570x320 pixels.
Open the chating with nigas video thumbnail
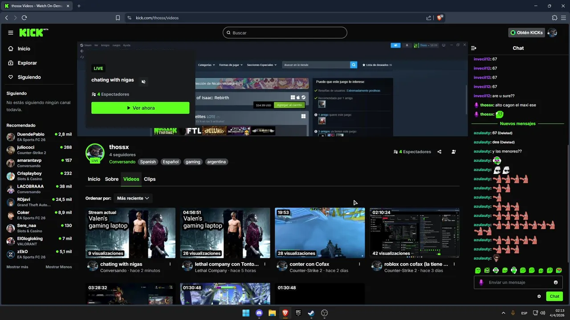click(x=130, y=233)
